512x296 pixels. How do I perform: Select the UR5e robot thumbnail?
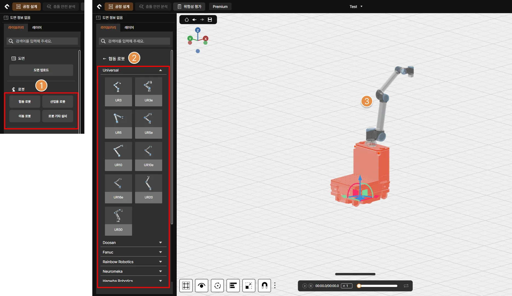click(x=148, y=124)
